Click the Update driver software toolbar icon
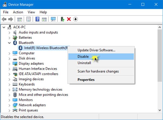The height and width of the screenshot is (120, 163). click(62, 19)
